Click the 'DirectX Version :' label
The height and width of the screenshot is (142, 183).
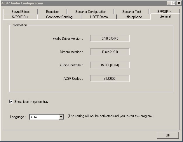(x=71, y=52)
